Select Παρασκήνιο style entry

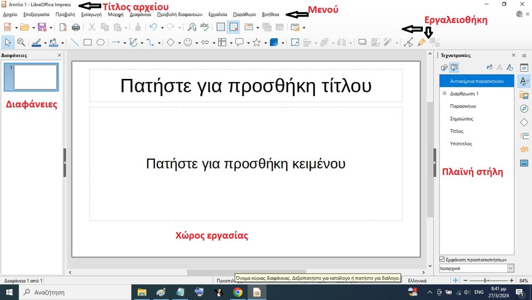(463, 106)
